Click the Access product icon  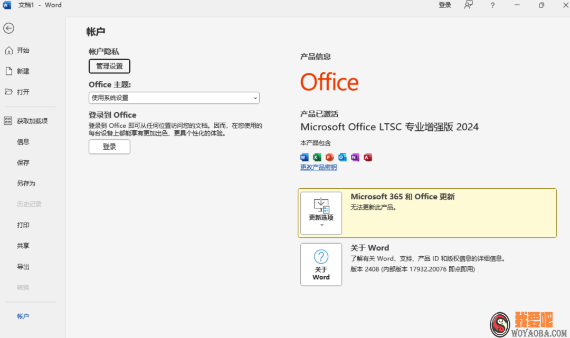click(x=368, y=157)
